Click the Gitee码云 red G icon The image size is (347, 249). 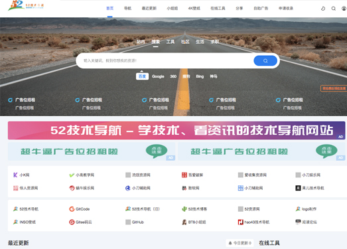(x=72, y=222)
